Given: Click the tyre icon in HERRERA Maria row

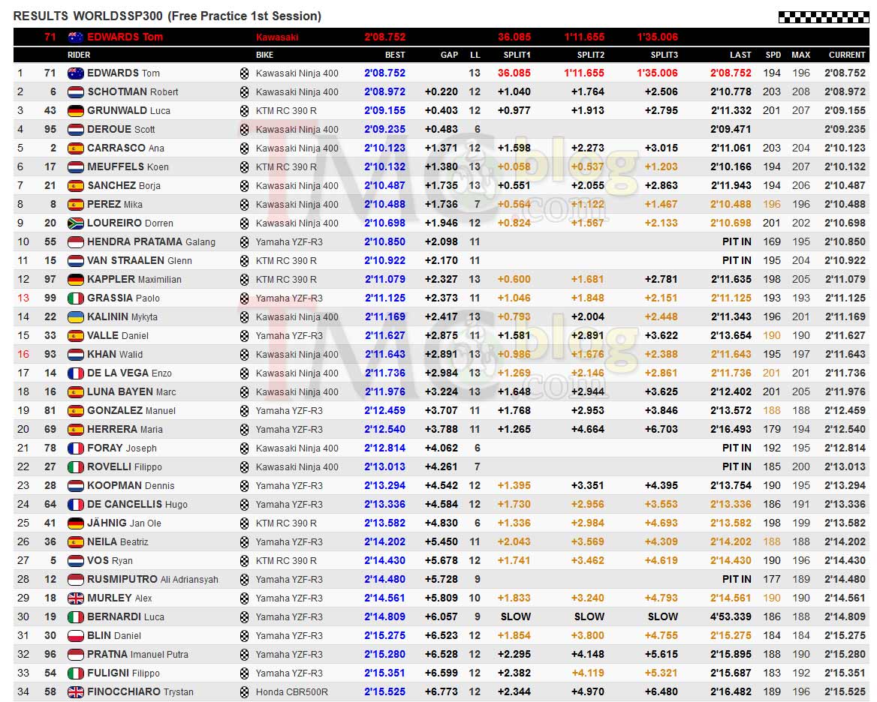Looking at the screenshot, I should (245, 430).
